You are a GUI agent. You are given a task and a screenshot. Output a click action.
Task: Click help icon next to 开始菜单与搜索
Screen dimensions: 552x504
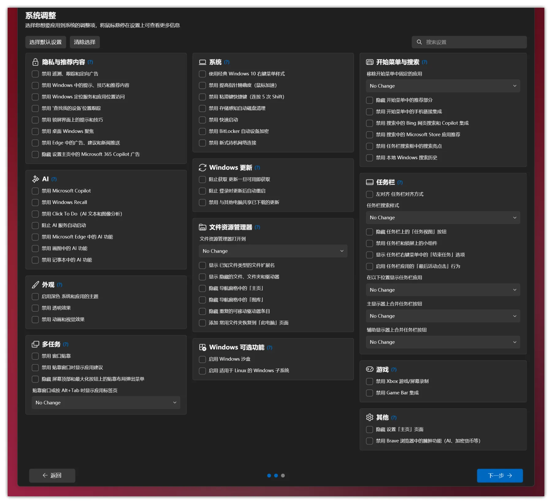[424, 62]
